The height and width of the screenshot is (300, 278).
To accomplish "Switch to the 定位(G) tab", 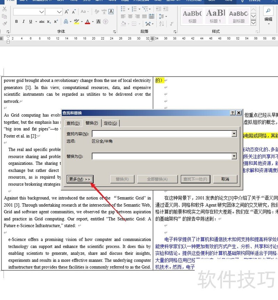I will [111, 123].
